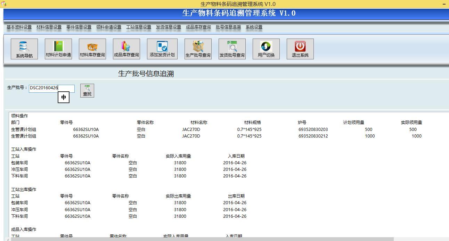This screenshot has height=241, width=449.
Task: Click the 用户切换 switch user icon
Action: click(266, 49)
